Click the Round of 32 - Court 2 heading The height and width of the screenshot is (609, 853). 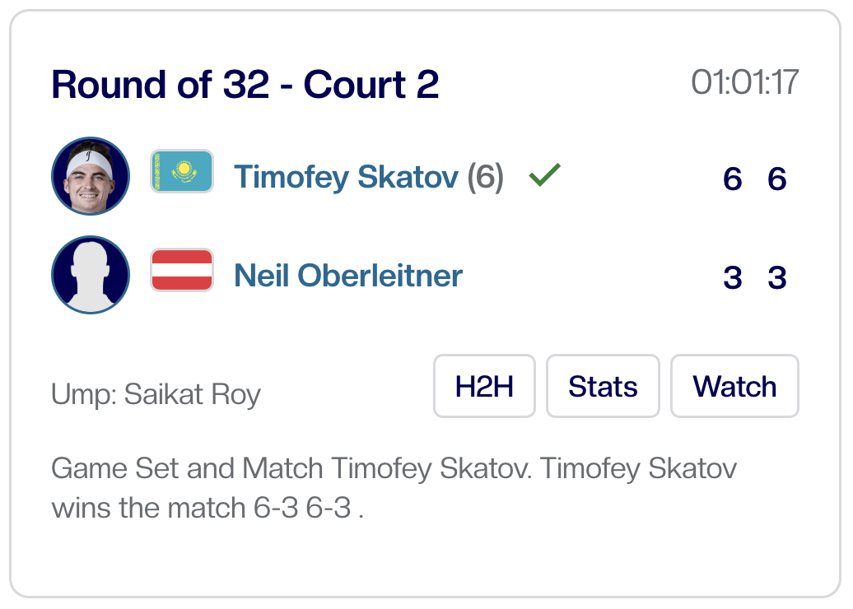[245, 85]
